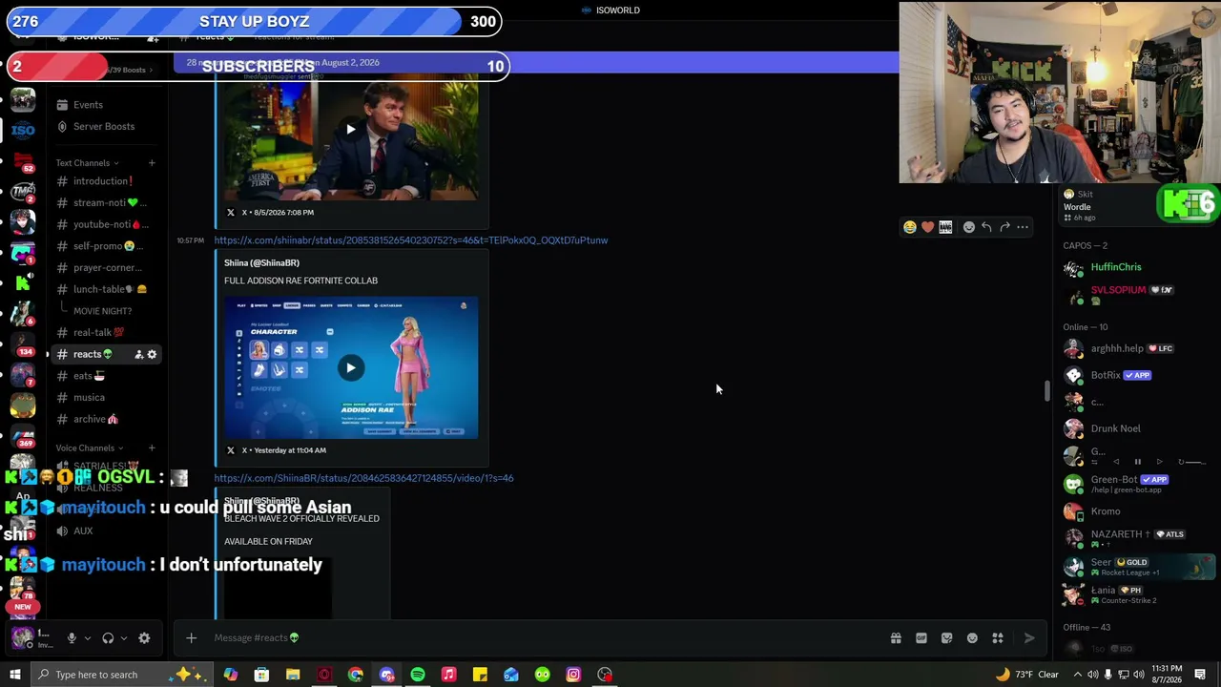This screenshot has height=687, width=1221.
Task: Click the add reaction smiley icon
Action: [969, 227]
